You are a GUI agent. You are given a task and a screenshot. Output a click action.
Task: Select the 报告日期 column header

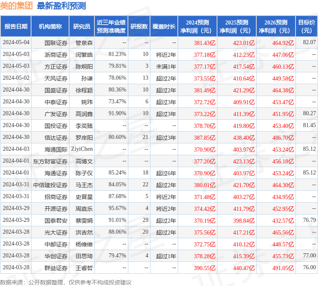pos(16,26)
